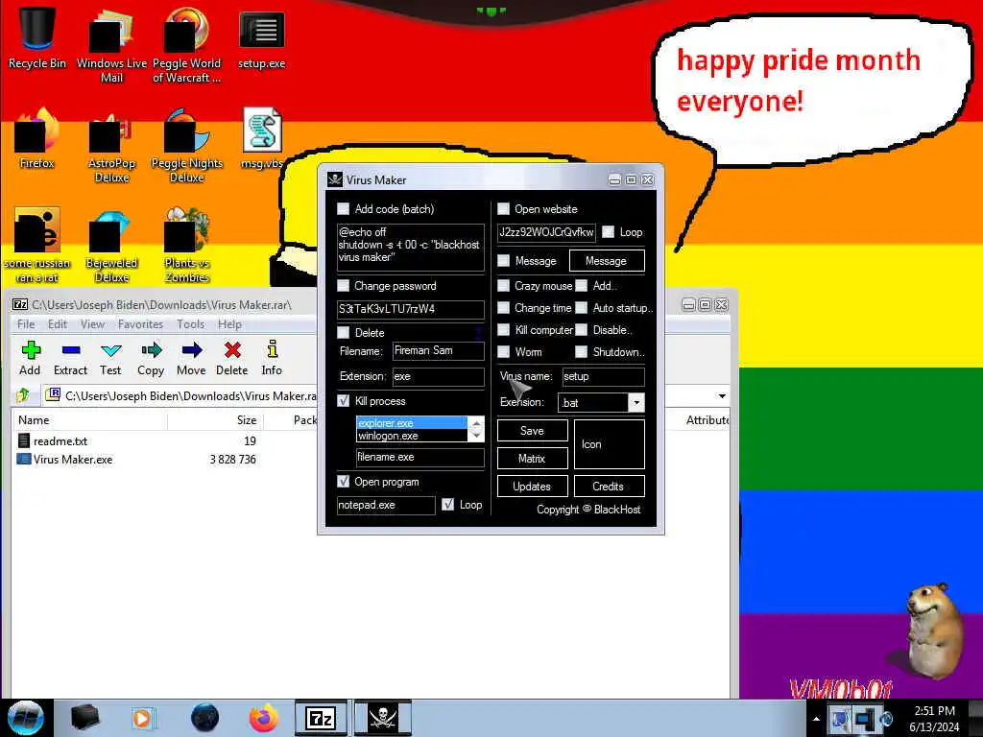Click the Message button
Screen dimensions: 983x737
[x=607, y=261]
